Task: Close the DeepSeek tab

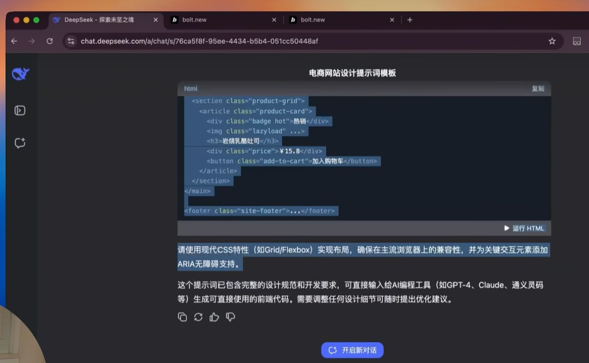Action: tap(156, 20)
